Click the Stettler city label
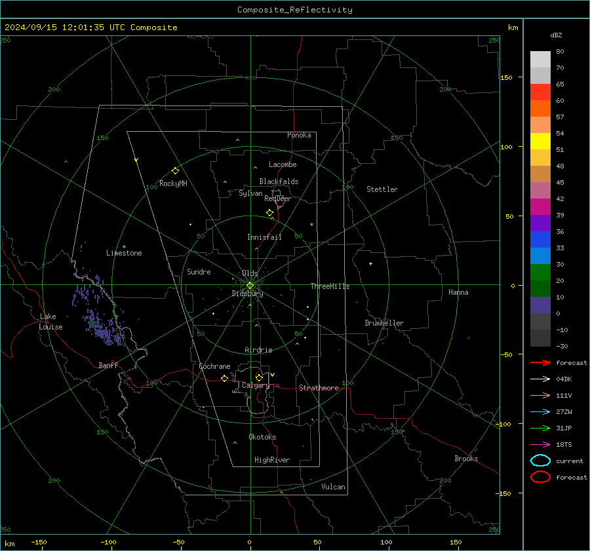Image resolution: width=590 pixels, height=551 pixels. [x=382, y=189]
